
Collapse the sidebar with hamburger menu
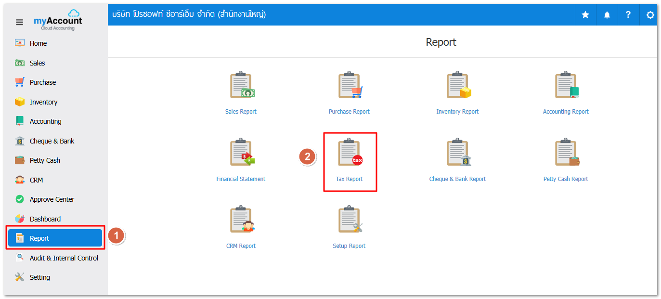(x=19, y=22)
